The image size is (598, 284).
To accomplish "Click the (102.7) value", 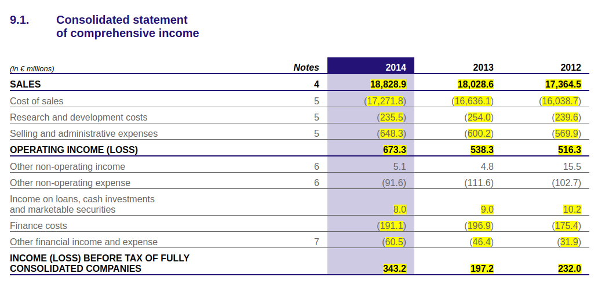I will (x=566, y=183).
